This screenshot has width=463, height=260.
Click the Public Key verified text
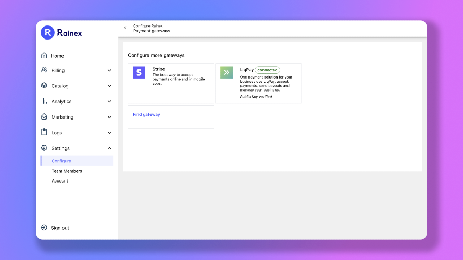pos(256,97)
